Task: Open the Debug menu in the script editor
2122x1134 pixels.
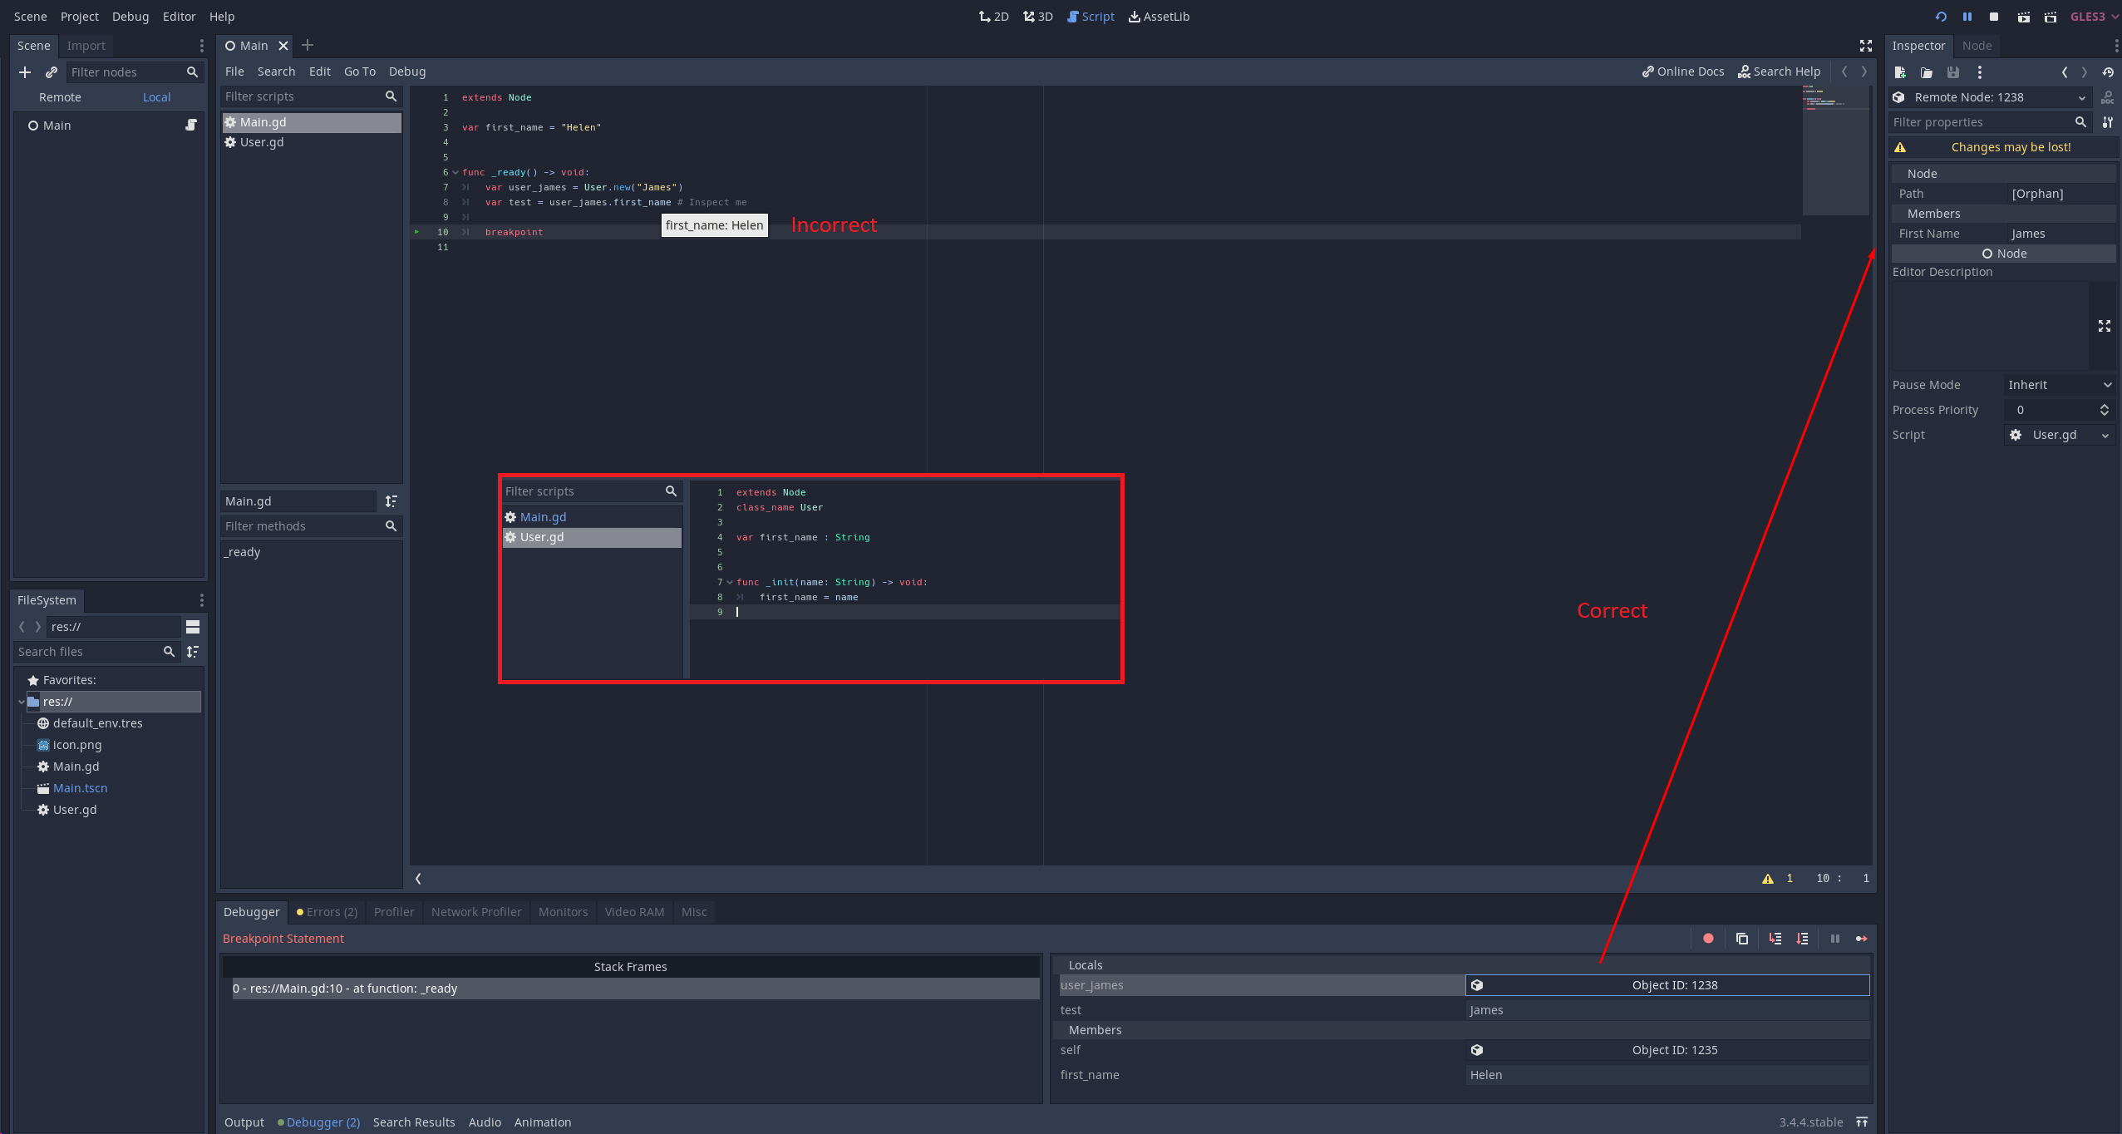Action: (x=406, y=71)
